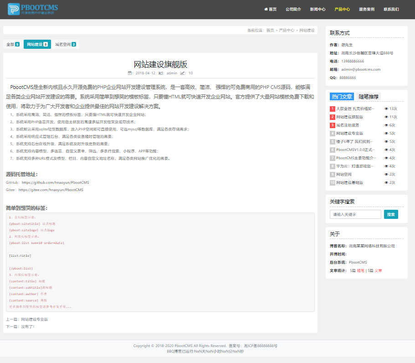Click the QQ number 88886666
The image size is (415, 363).
tap(348, 78)
